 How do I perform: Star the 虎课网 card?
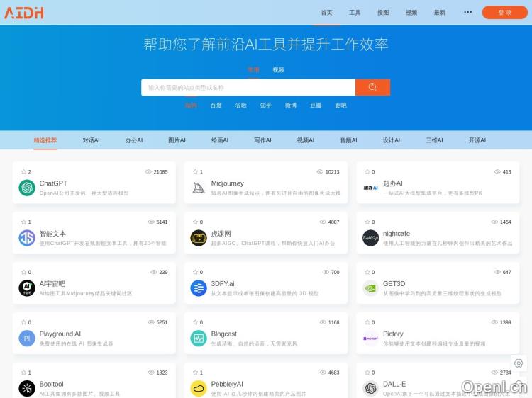tap(196, 222)
